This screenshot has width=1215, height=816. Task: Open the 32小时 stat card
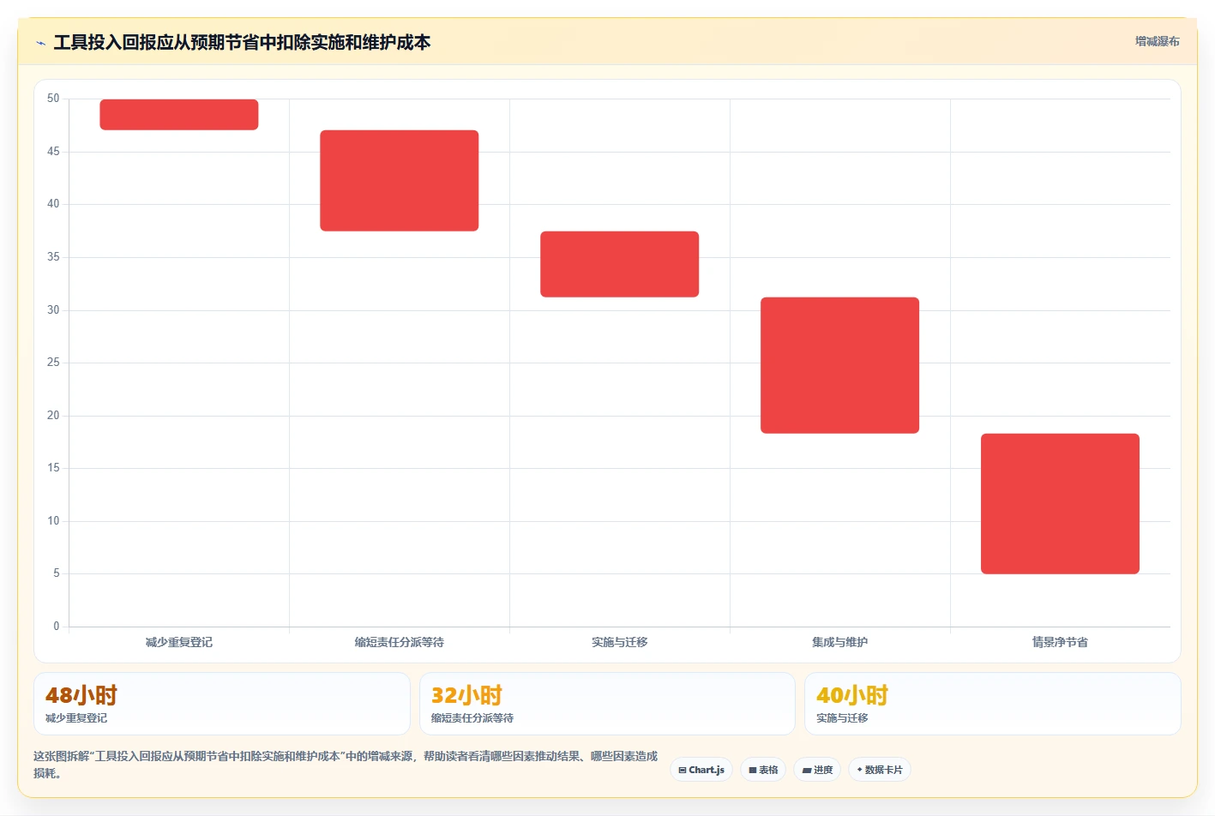coord(607,704)
